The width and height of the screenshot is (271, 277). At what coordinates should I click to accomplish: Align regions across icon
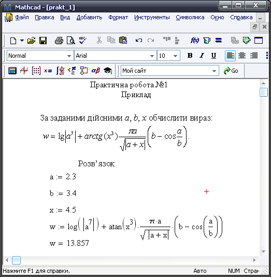point(167,39)
